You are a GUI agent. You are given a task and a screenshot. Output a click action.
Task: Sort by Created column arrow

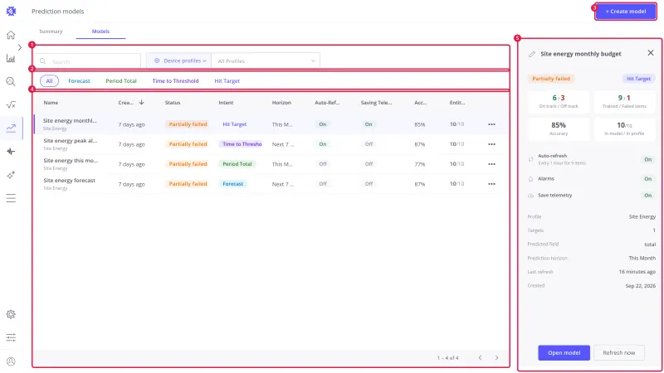[141, 102]
